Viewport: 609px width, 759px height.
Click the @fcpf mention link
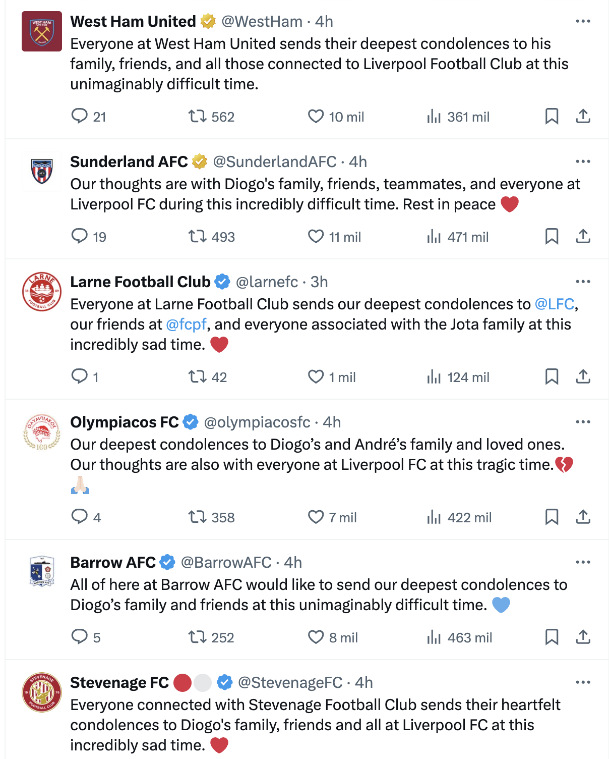click(186, 324)
